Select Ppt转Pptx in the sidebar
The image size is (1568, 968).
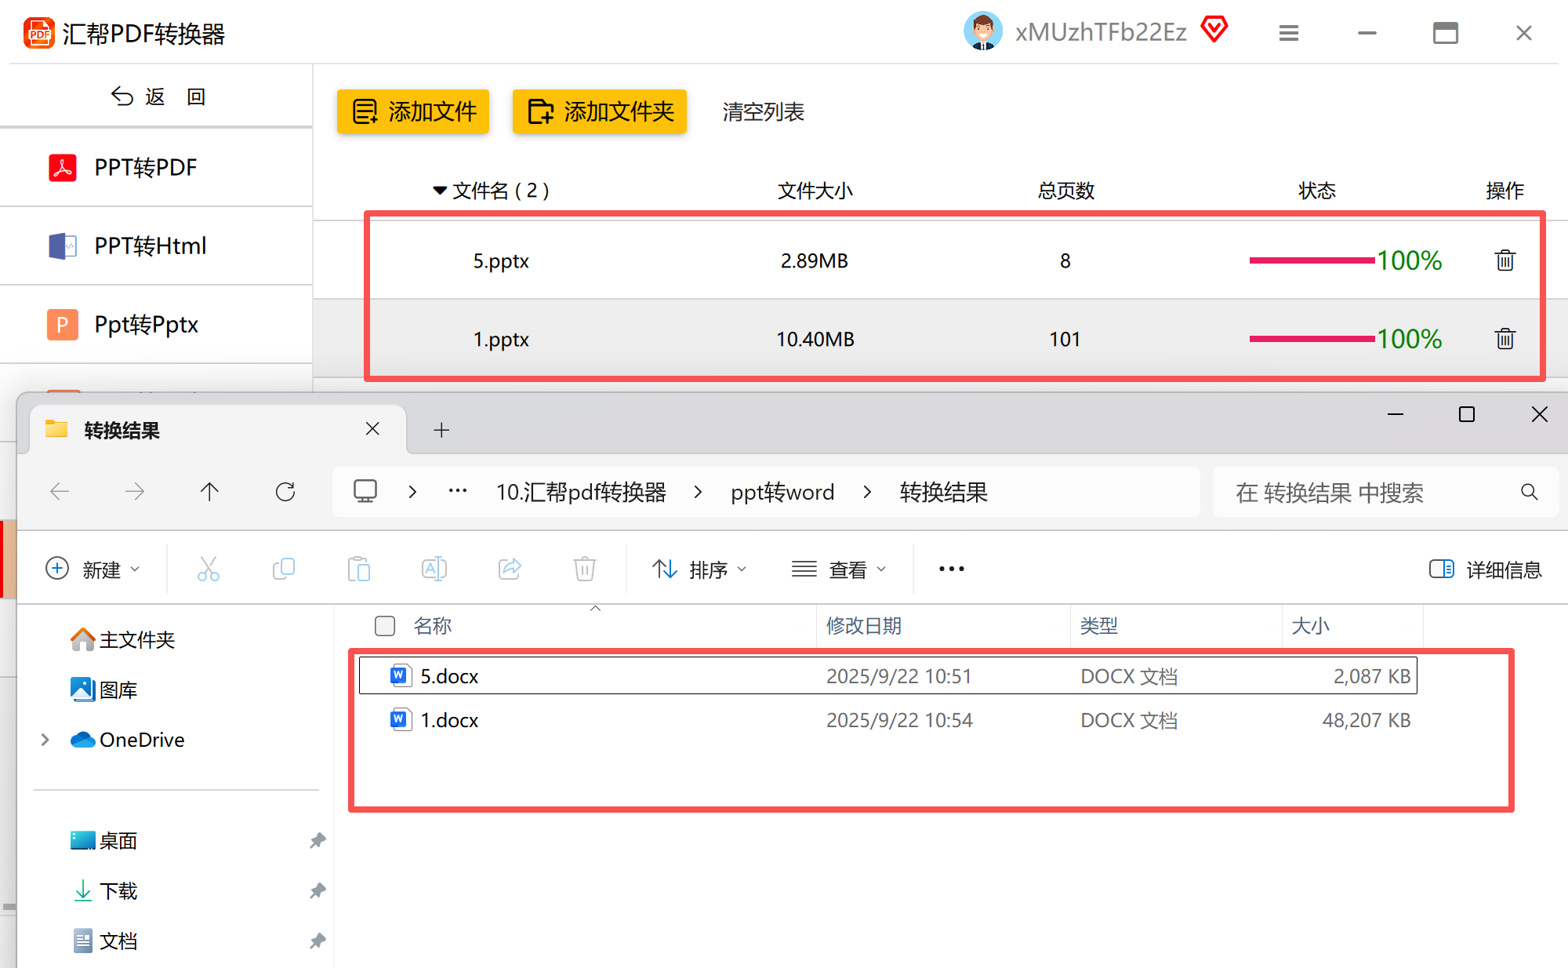(x=146, y=325)
